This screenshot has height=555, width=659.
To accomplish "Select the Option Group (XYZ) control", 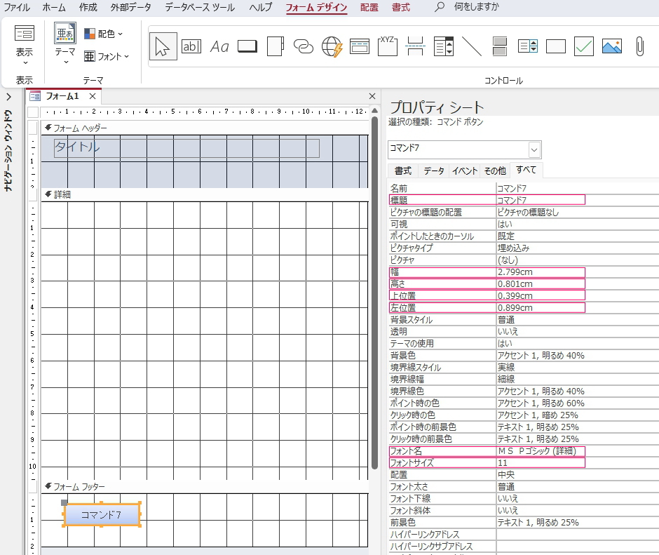I will click(388, 46).
